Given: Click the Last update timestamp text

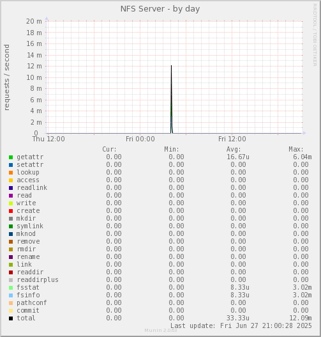Looking at the screenshot, I should pos(241,326).
